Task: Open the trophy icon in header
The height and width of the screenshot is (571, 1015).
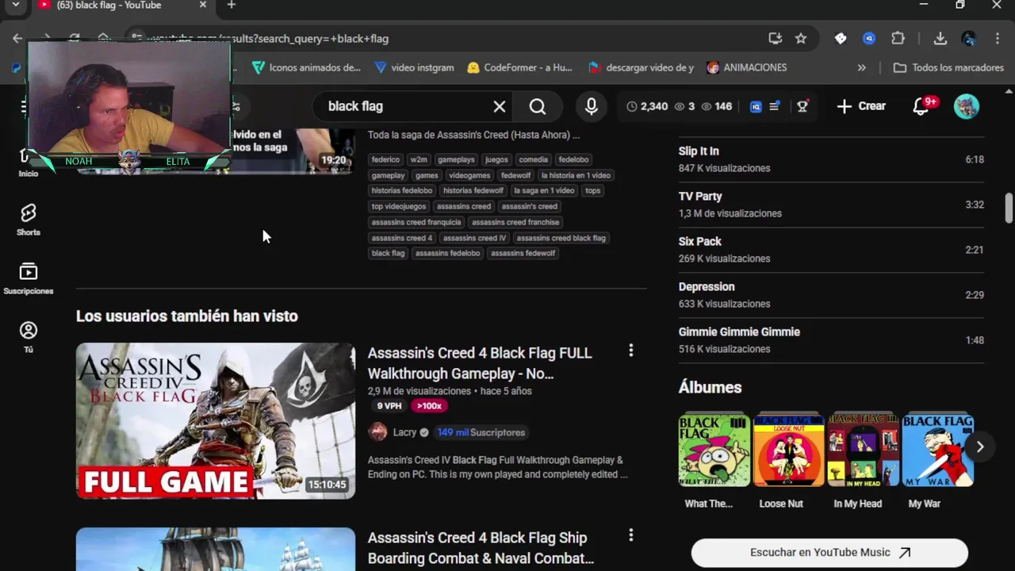Action: click(802, 106)
